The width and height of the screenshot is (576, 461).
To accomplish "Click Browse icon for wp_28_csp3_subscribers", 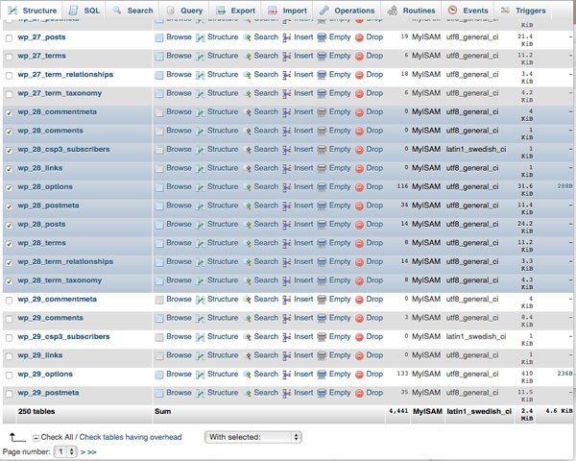I will pos(159,150).
